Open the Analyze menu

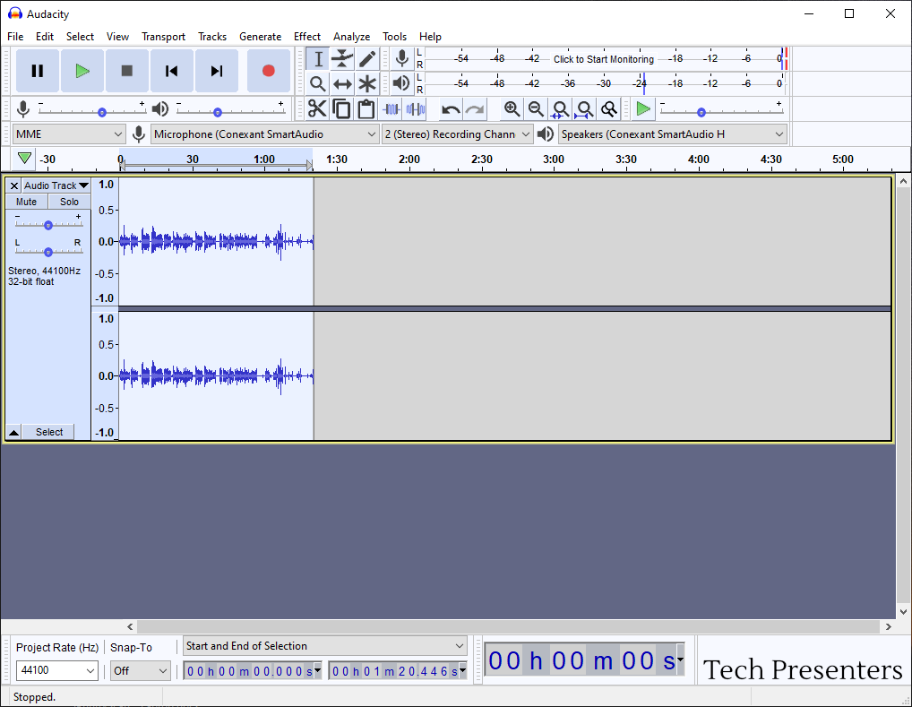pos(351,37)
